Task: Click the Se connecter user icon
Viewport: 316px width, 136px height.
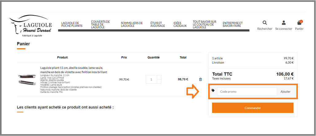Action: click(x=283, y=23)
